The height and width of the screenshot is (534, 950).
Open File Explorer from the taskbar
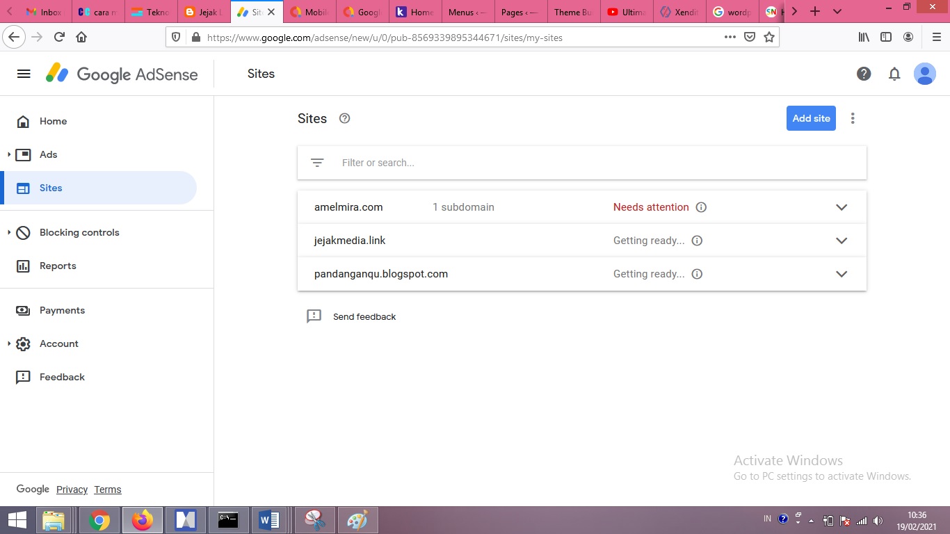pos(54,520)
